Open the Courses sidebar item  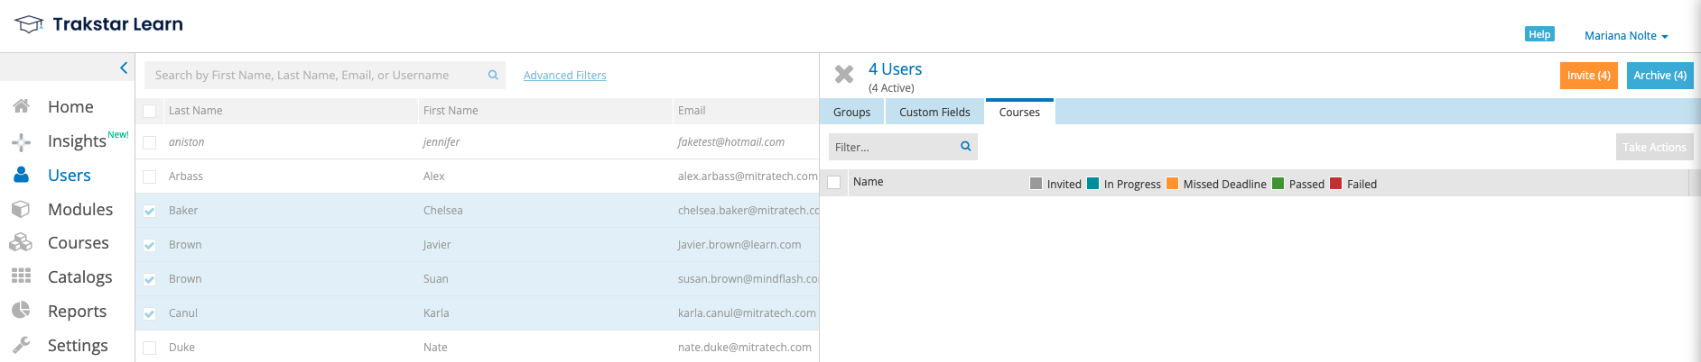pyautogui.click(x=79, y=243)
